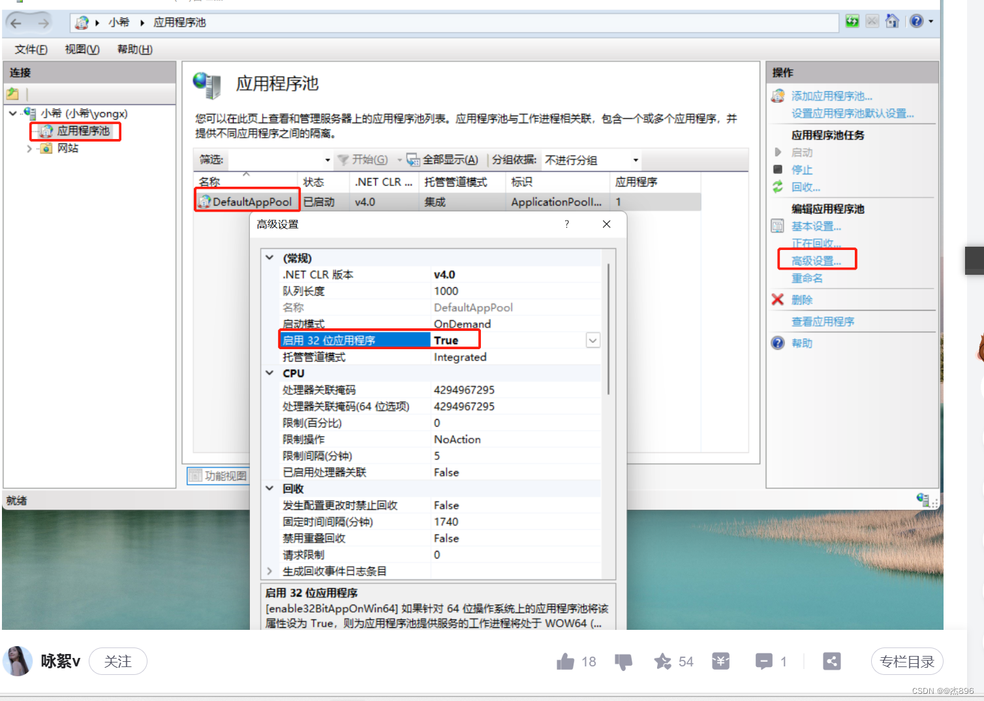Click the 启动 (Start) play icon
This screenshot has height=701, width=984.
pos(777,152)
